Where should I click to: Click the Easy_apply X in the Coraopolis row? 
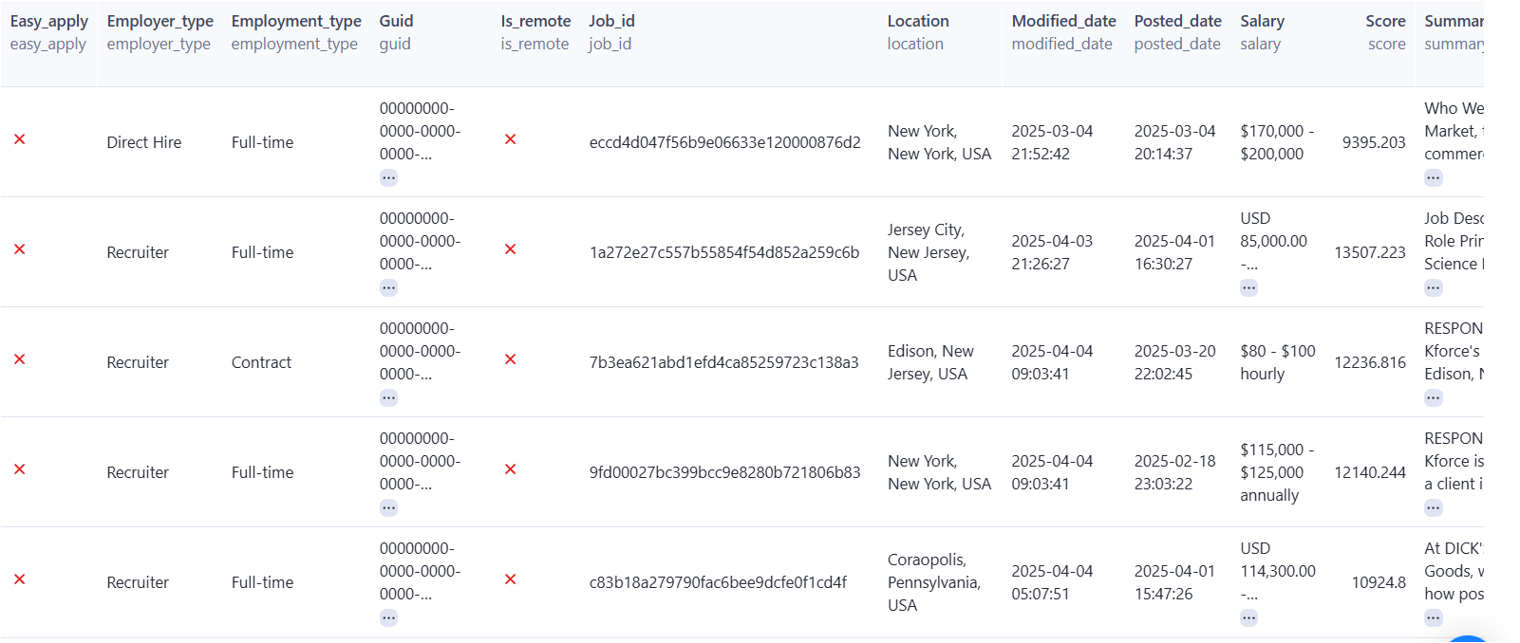19,579
